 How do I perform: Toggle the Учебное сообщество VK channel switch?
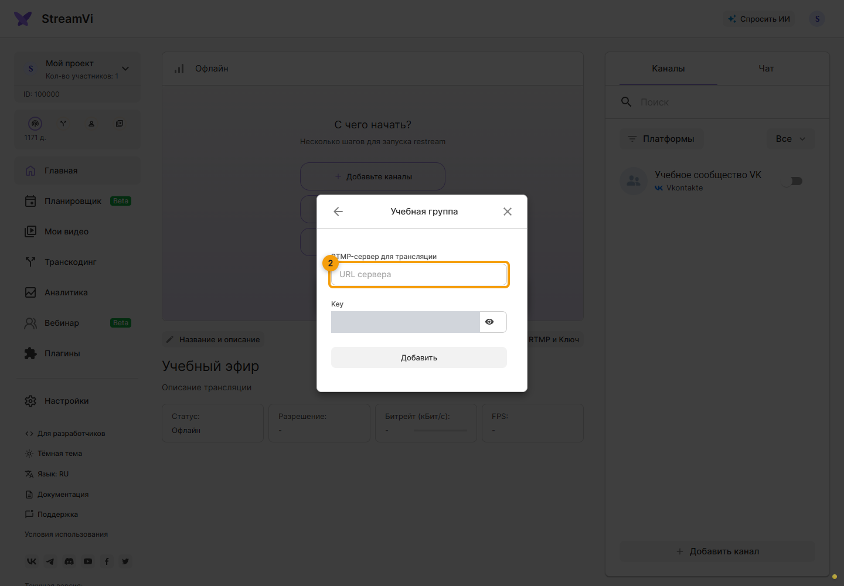pos(792,181)
